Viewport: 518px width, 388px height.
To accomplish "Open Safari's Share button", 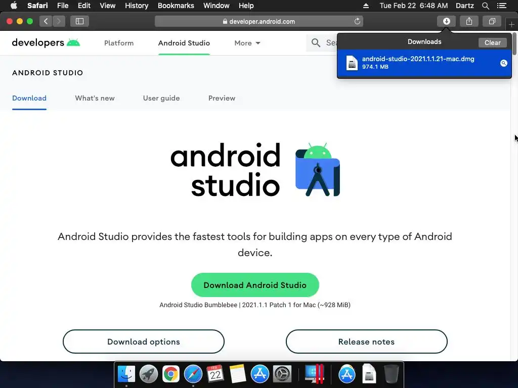I will coord(469,21).
